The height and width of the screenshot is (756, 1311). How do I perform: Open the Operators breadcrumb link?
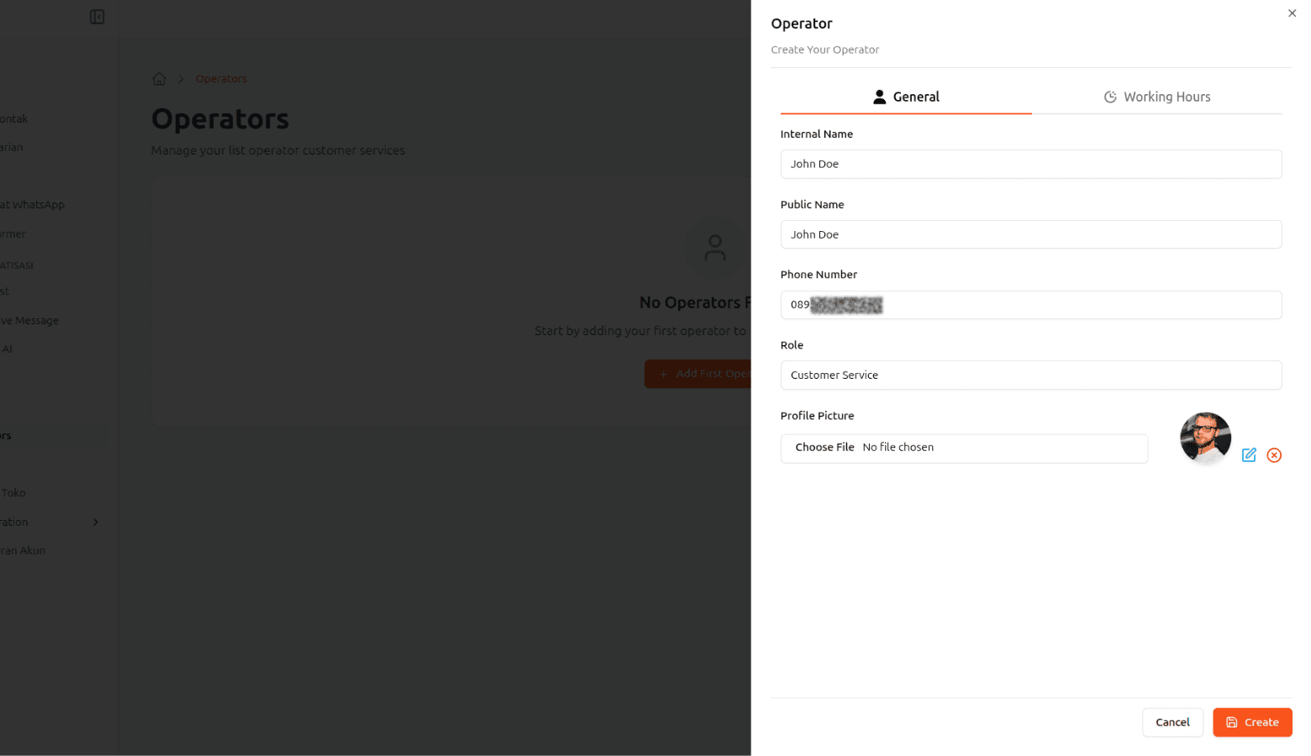coord(221,79)
